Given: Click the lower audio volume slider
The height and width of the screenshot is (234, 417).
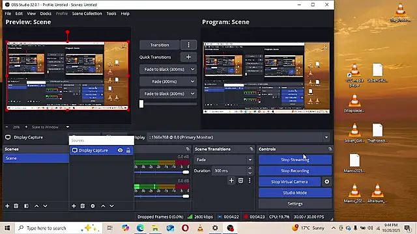Looking at the screenshot, I should 162,196.
